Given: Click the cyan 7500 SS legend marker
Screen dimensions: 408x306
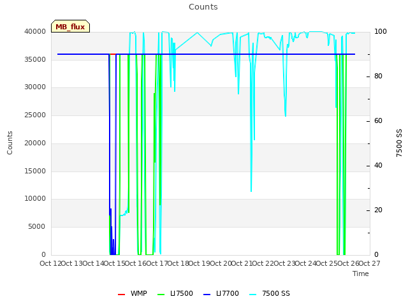Looking at the screenshot, I should 252,295.
